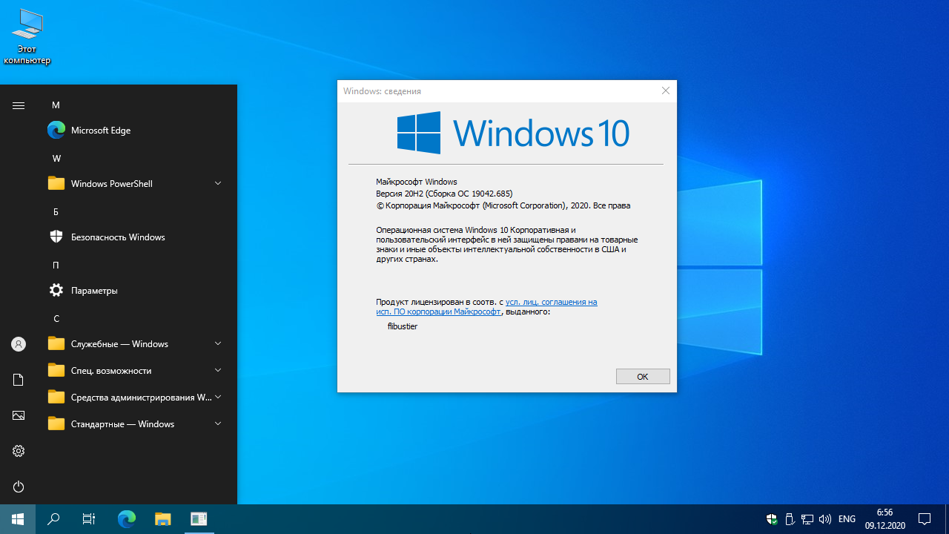949x534 pixels.
Task: Open Pictures icon in Start sidebar
Action: tap(19, 415)
